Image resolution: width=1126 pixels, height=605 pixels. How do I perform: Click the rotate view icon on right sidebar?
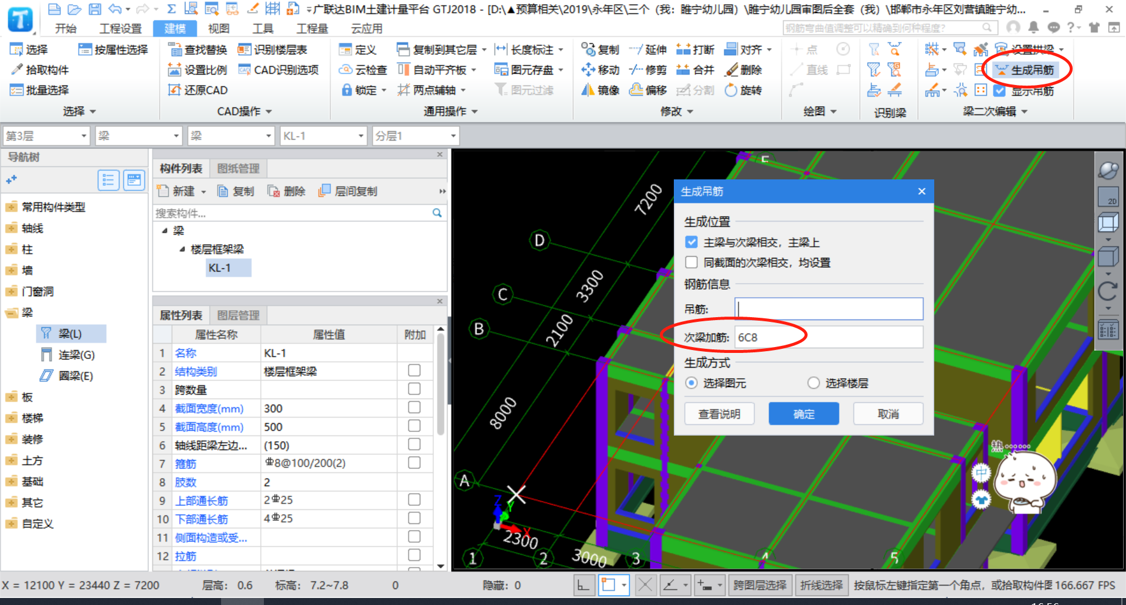point(1108,291)
